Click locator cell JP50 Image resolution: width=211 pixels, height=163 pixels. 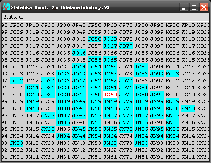pos(94,25)
